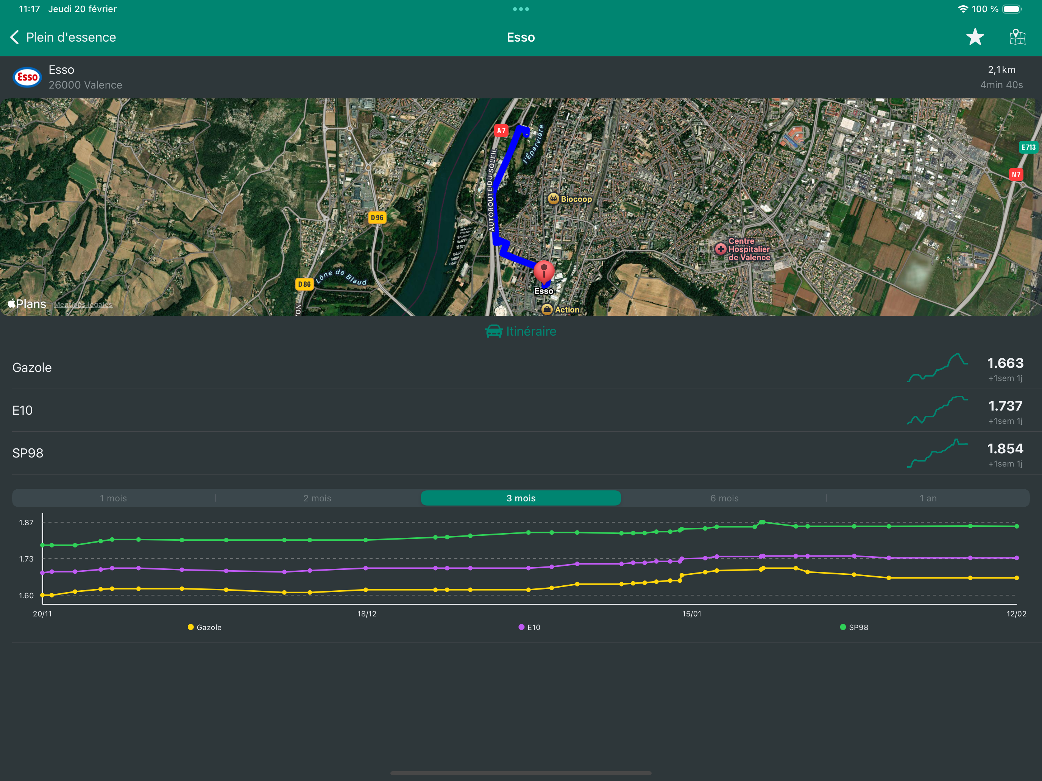
Task: Select the E10 fuel row
Action: [521, 410]
